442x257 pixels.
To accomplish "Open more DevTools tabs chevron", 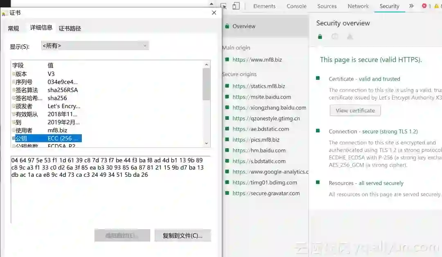I will pos(411,6).
